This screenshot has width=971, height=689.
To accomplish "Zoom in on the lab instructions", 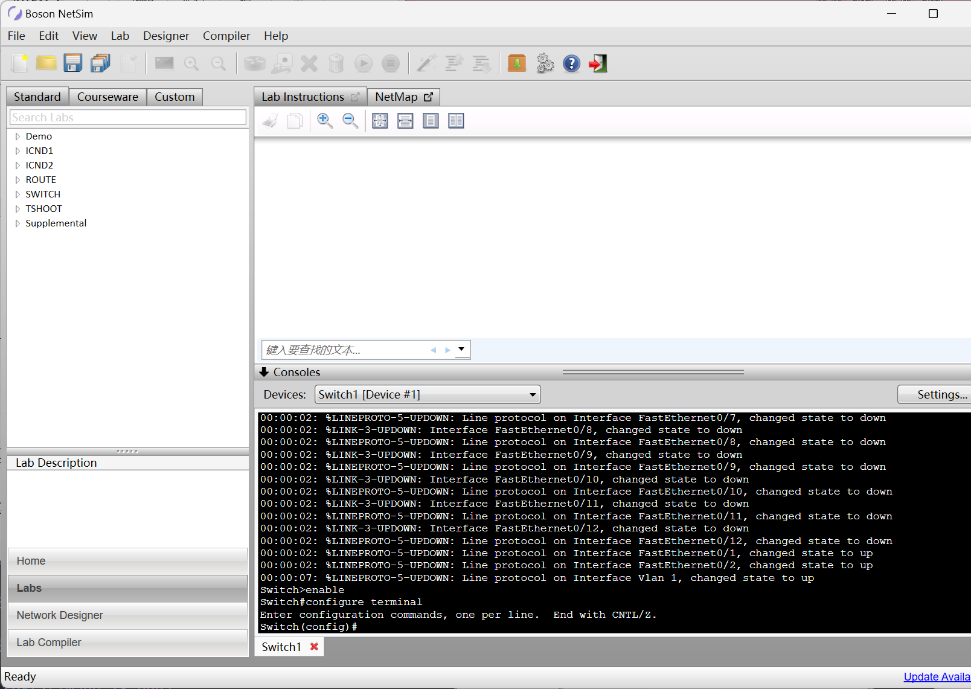I will coord(325,121).
